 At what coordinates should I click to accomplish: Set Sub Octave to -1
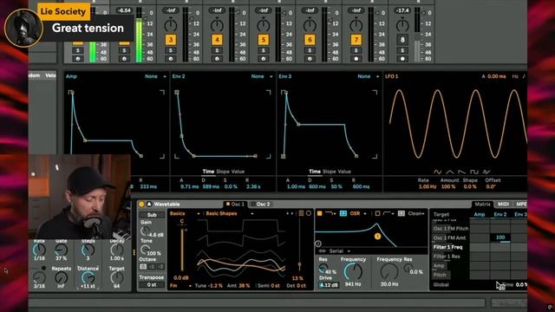[x=153, y=266]
